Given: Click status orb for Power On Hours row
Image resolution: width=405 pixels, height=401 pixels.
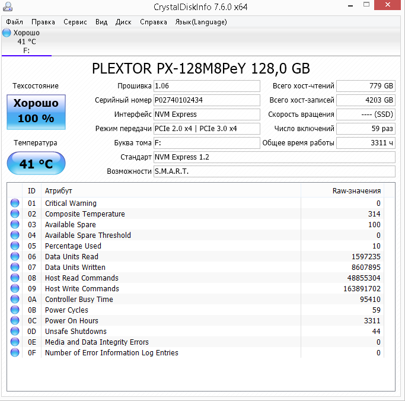Looking at the screenshot, I should click(15, 320).
